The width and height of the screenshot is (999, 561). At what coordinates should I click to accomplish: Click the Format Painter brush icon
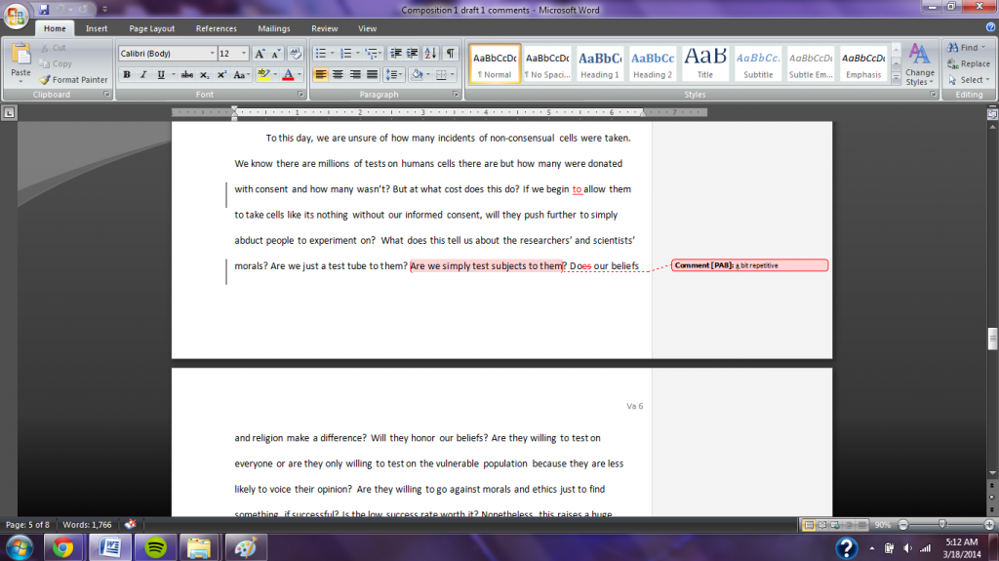point(45,80)
